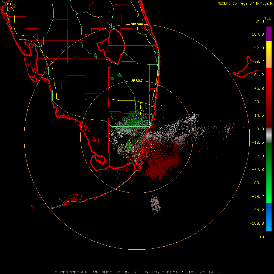Click the 92.3 velocity scale value
Screen dimensions: 274x274
pos(259,48)
